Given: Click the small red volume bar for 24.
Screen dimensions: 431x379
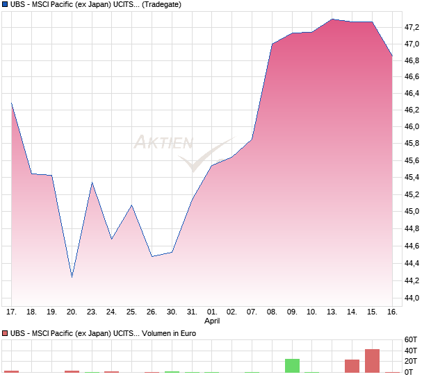Looking at the screenshot, I should (112, 372).
